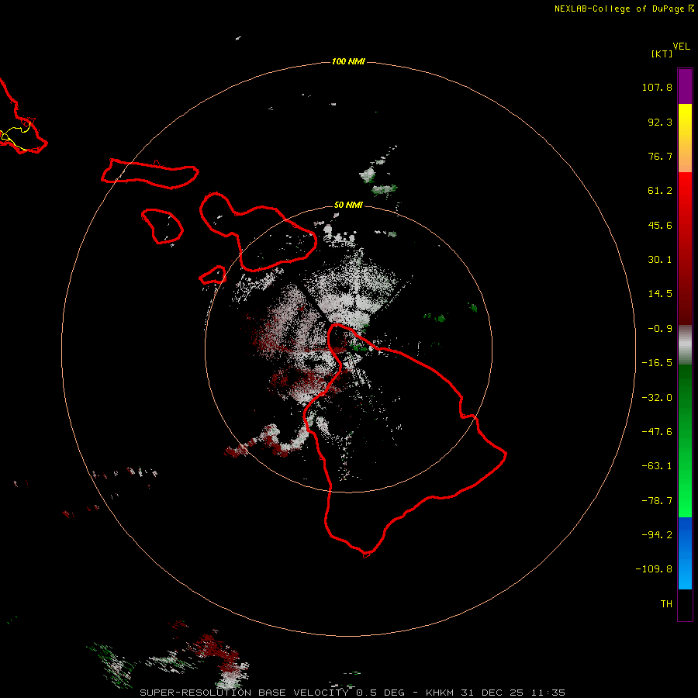This screenshot has width=698, height=698.
Task: Click the bottom caption SUPER-RESOLUTION BASE VELOCITY
Action: click(244, 693)
